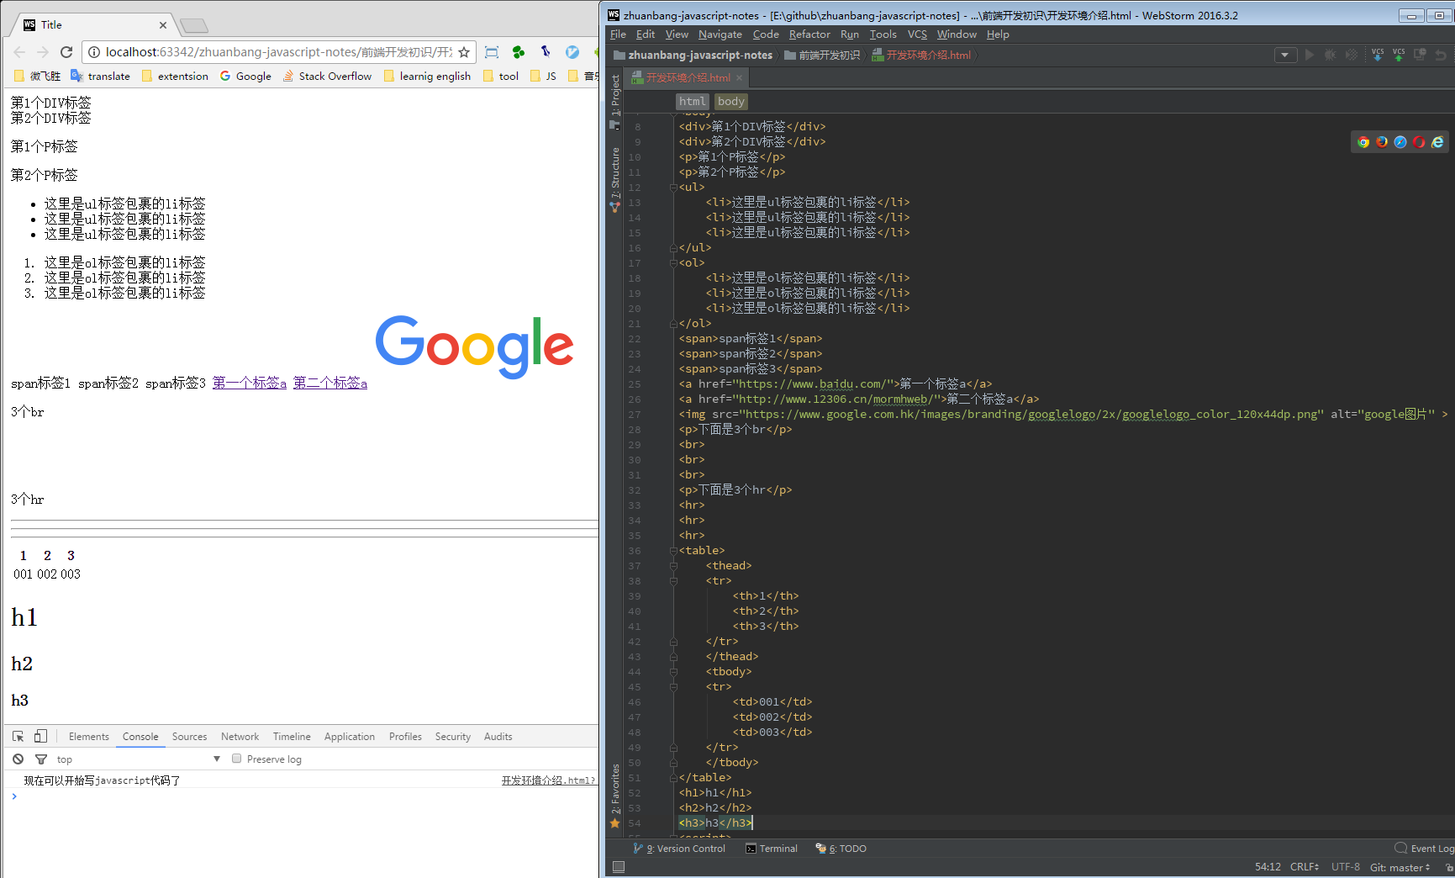Open the TODO tool window

click(x=841, y=849)
